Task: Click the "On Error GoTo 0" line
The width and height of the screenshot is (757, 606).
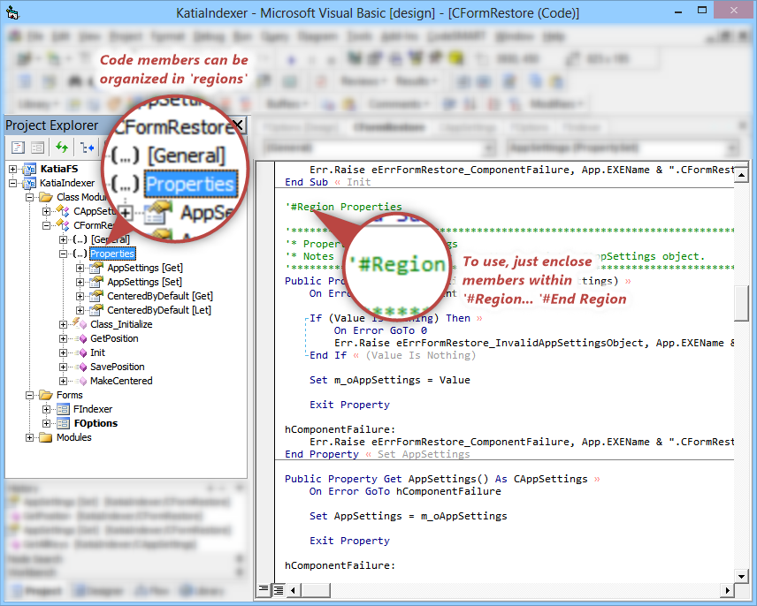Action: 380,330
